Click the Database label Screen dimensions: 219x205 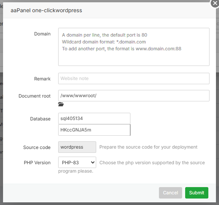click(40, 119)
